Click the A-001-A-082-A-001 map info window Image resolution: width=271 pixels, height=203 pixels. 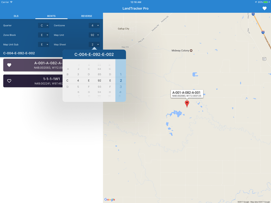pos(187,94)
